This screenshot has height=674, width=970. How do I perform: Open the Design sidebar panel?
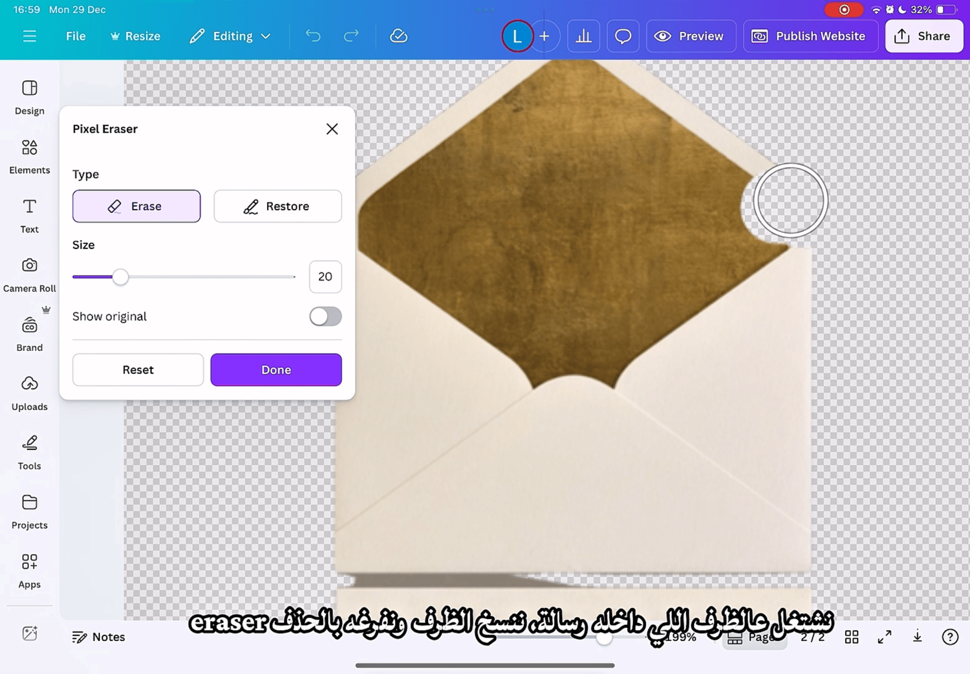(x=30, y=98)
